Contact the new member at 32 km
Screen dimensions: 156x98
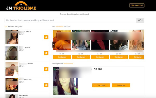point(119,57)
